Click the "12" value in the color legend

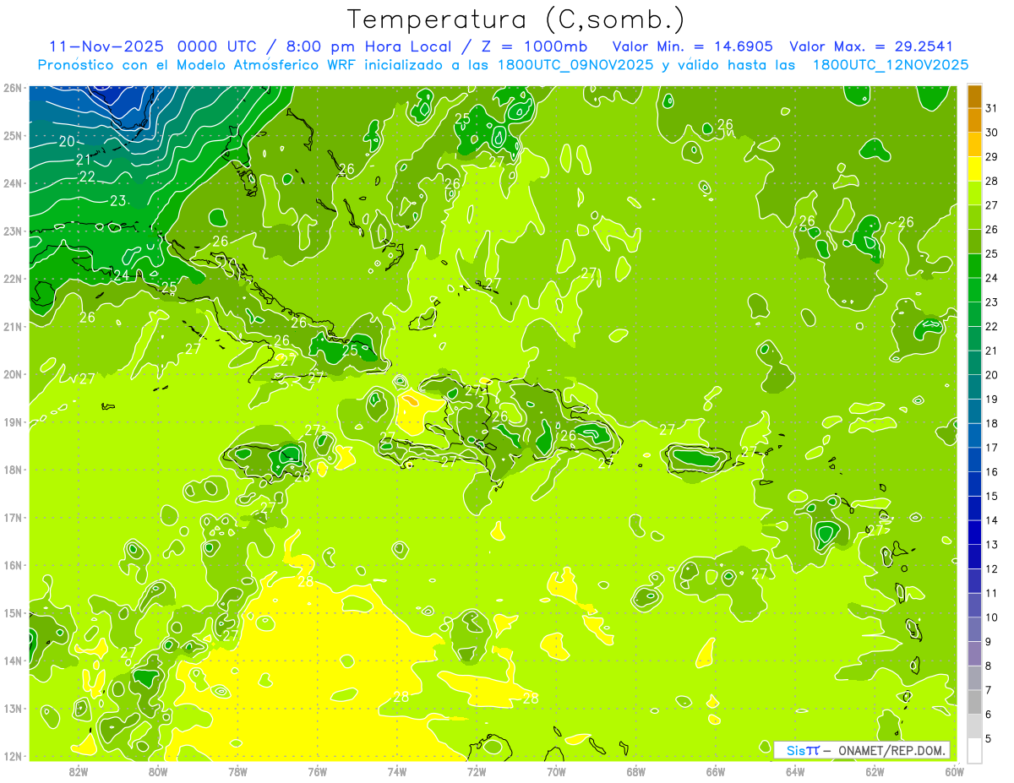coord(992,568)
